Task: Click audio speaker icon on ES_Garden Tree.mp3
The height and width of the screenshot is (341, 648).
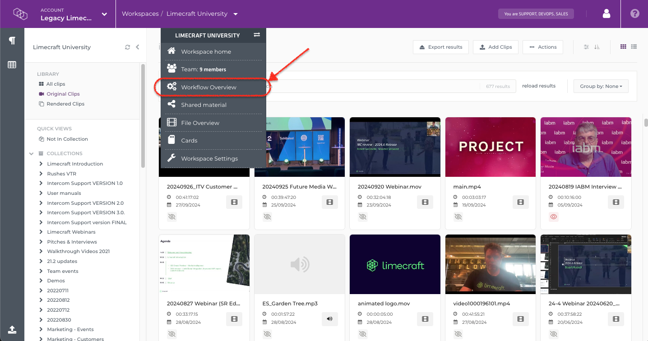Action: tap(330, 319)
